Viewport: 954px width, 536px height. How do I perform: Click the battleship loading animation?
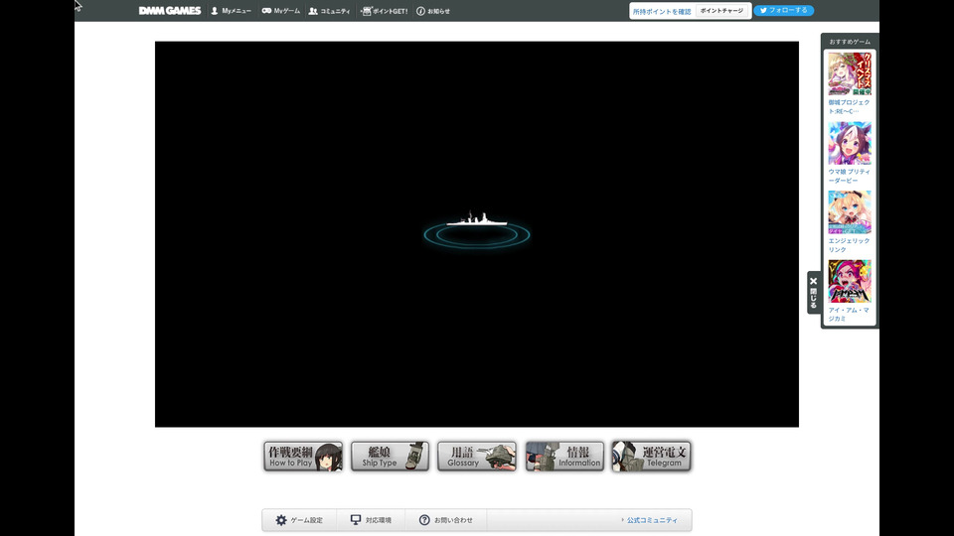tap(477, 229)
